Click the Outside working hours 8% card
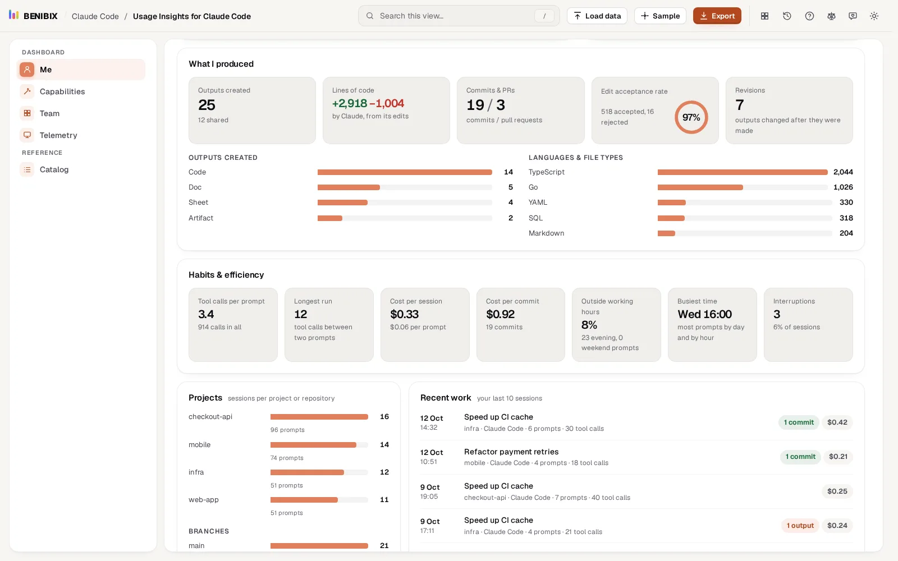Viewport: 898px width, 561px height. (616, 325)
